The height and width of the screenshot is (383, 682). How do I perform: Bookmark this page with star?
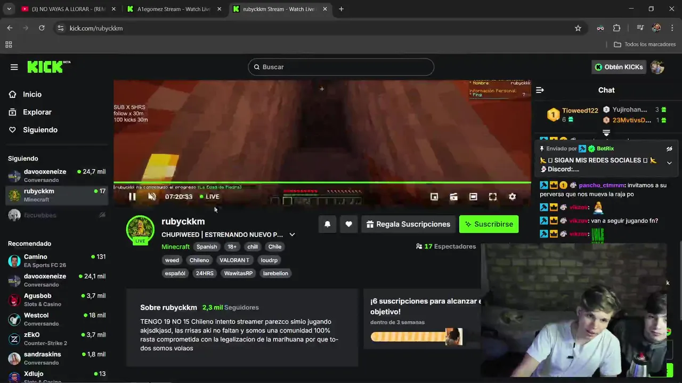click(x=578, y=28)
